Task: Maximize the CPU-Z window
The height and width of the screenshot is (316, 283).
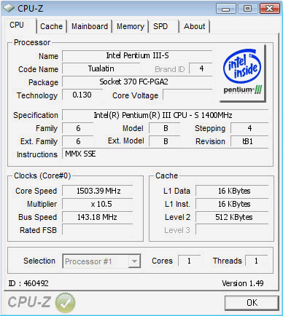Action: (247, 9)
